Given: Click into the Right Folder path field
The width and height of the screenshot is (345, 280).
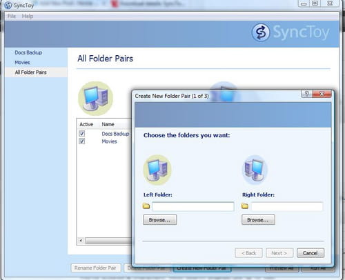Looking at the screenshot, I should tap(287, 206).
